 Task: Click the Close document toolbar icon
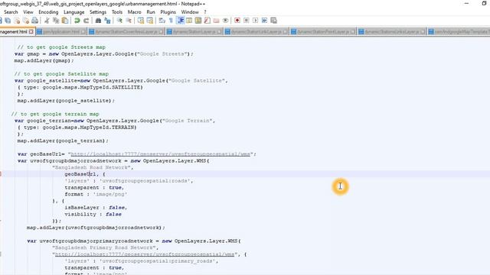coord(17,21)
